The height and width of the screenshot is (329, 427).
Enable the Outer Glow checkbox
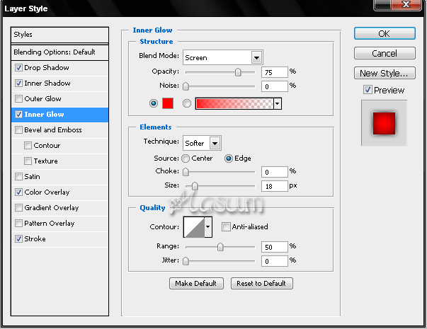click(x=18, y=98)
